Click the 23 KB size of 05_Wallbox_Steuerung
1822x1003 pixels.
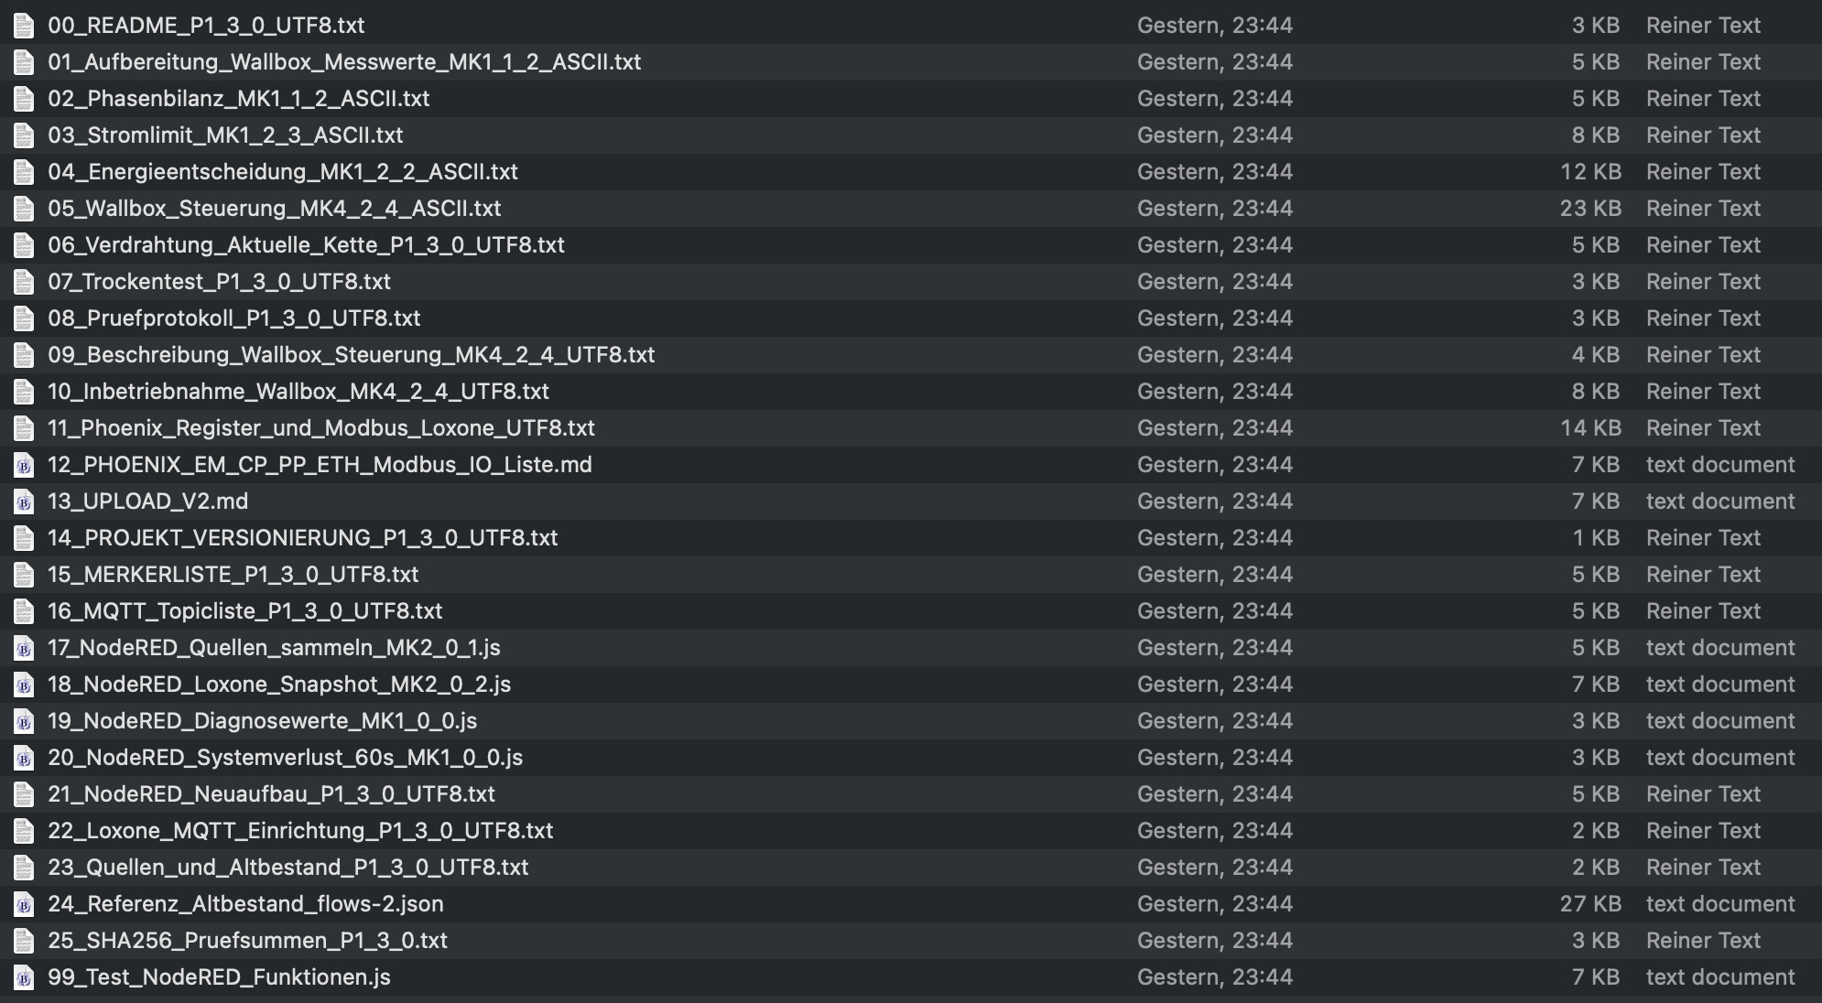pyautogui.click(x=1590, y=209)
